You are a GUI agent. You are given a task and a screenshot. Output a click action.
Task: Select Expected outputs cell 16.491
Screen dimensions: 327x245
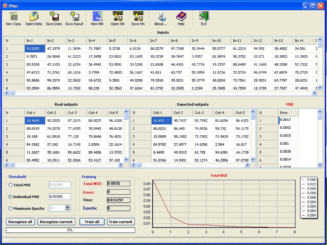pos(162,121)
